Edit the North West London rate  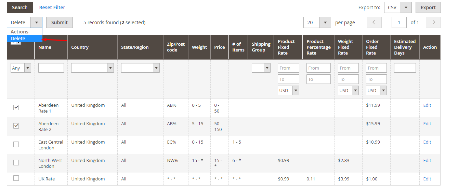pyautogui.click(x=427, y=160)
